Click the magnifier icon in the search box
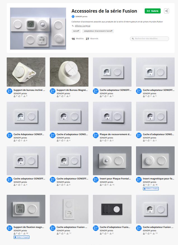This screenshot has height=245, width=178. (133, 39)
